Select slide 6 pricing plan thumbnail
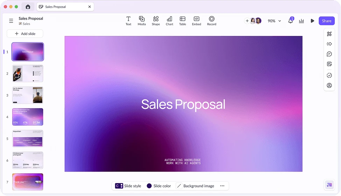 tap(28, 160)
